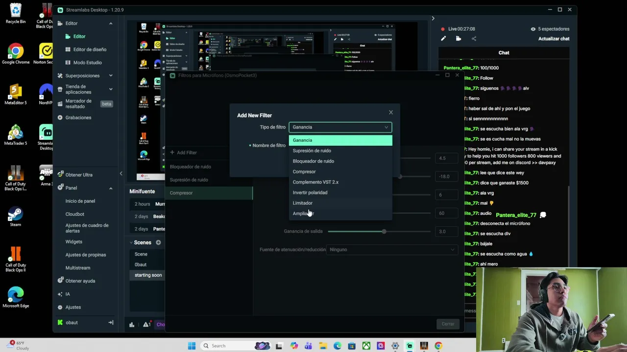Choose Invertir polaridad filter type

(x=310, y=193)
